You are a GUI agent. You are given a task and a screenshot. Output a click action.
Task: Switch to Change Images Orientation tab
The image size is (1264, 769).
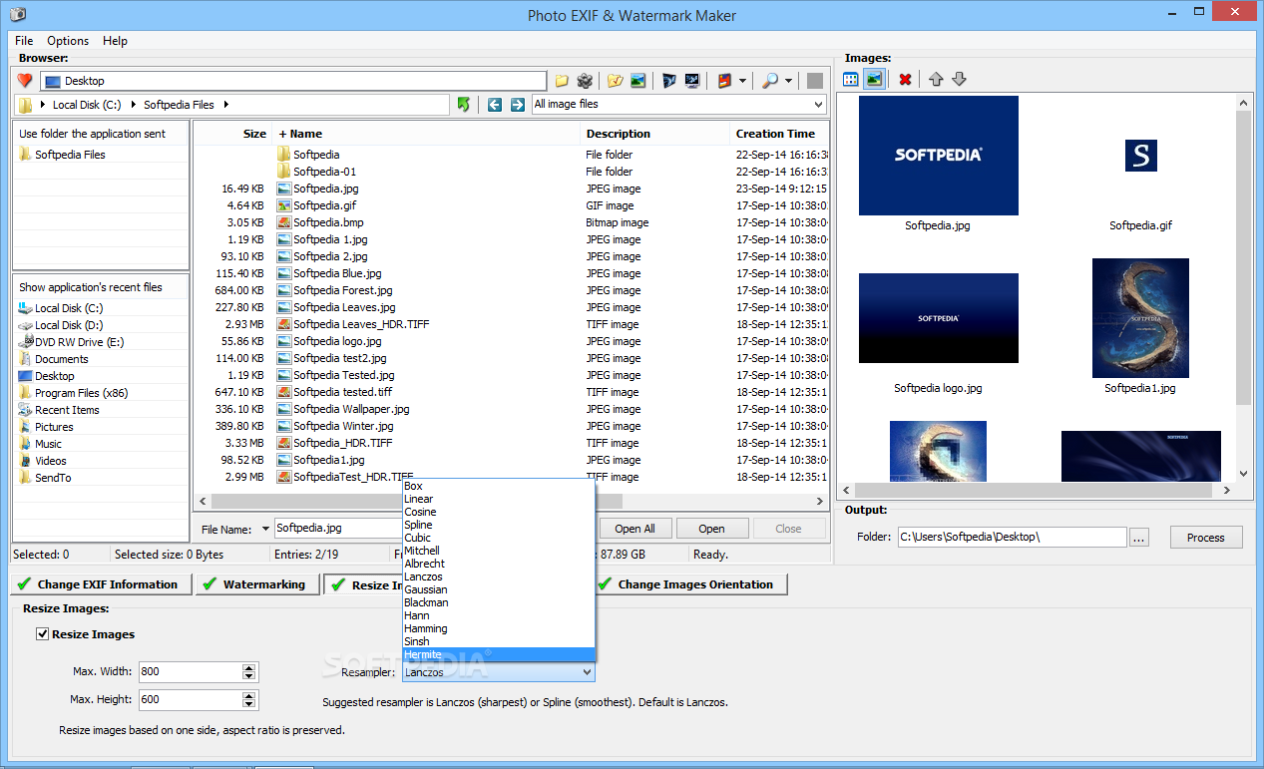point(690,584)
